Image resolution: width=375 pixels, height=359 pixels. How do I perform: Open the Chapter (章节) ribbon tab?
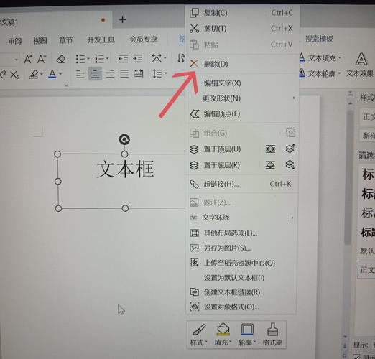(66, 40)
